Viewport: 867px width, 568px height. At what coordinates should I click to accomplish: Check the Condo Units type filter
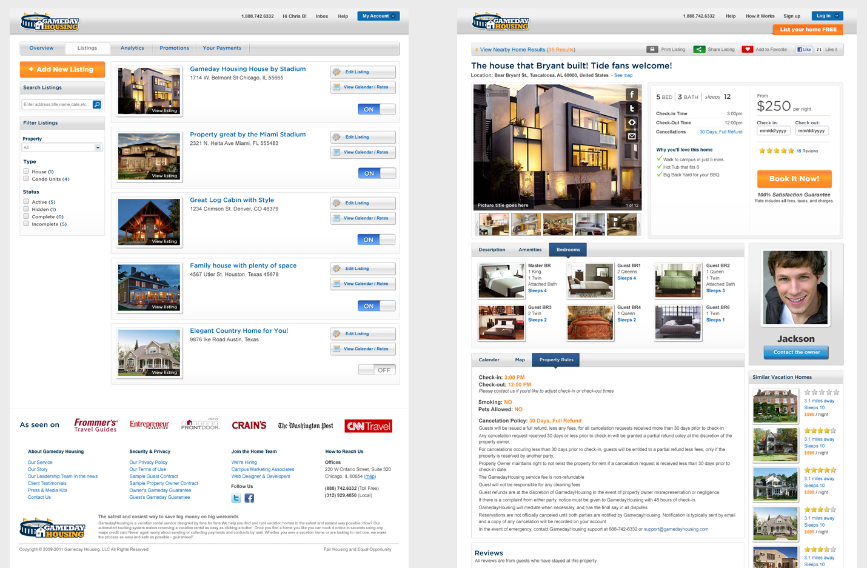pyautogui.click(x=26, y=179)
